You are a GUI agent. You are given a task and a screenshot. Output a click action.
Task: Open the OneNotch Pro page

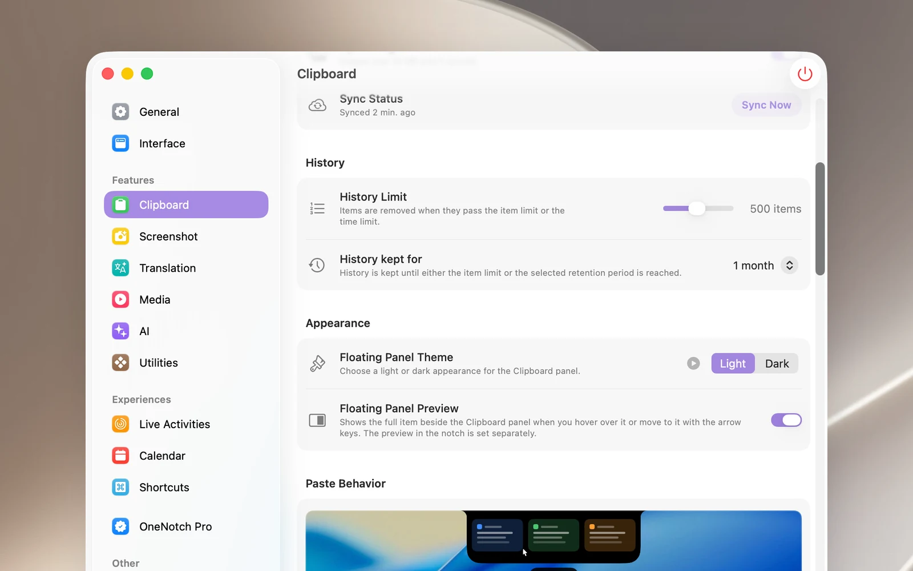pyautogui.click(x=186, y=526)
